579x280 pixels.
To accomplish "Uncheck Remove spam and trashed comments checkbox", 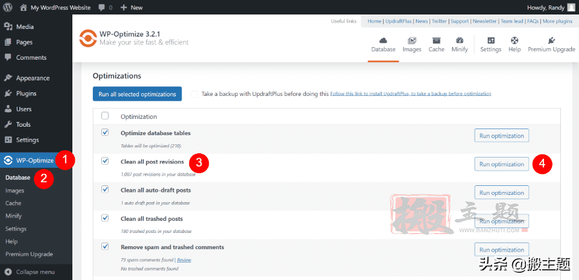I will point(105,246).
